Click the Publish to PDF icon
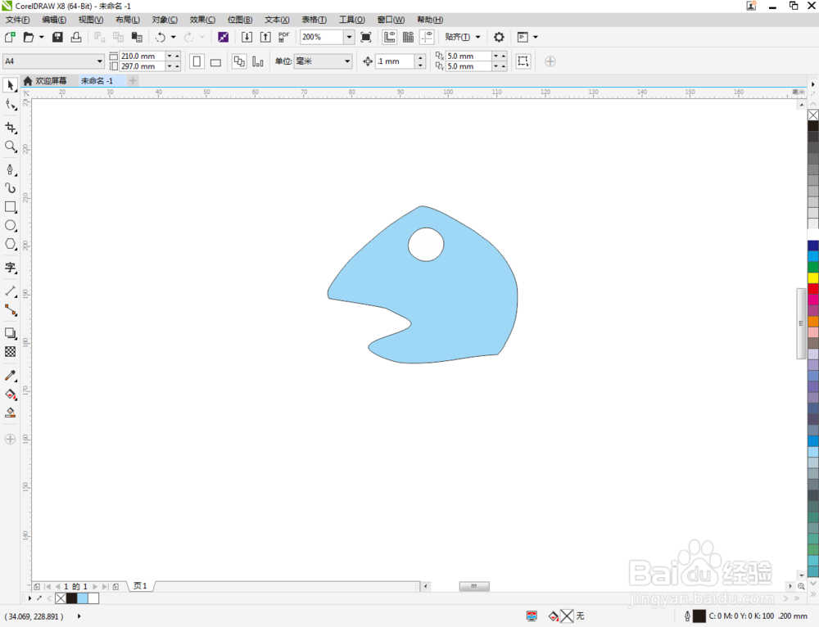 [283, 37]
